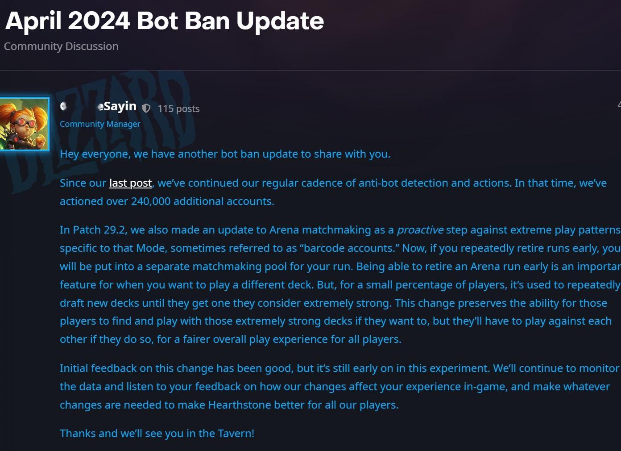This screenshot has height=451, width=621.
Task: Click the italic word proactive
Action: point(420,230)
